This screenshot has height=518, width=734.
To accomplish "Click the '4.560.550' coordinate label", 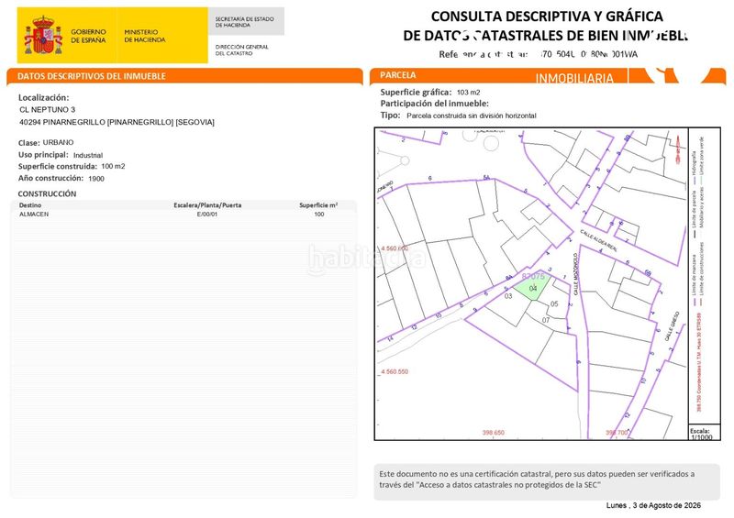I will pos(395,371).
